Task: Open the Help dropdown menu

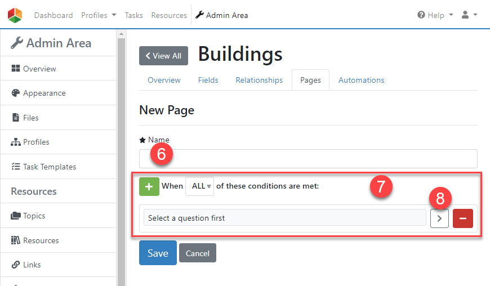Action: 435,15
